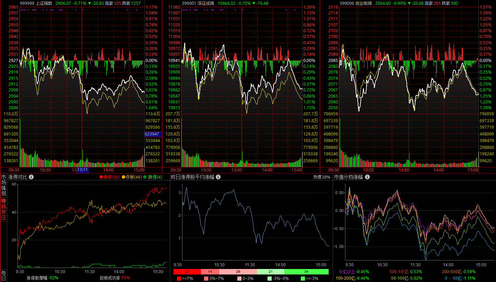The image size is (496, 282).
Task: Click 创业板指 baseline value 2085
Action: tap(333, 61)
